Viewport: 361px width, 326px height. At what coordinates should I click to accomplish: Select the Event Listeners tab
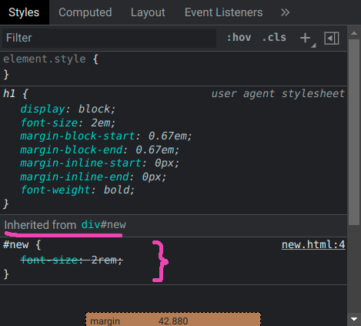(224, 12)
